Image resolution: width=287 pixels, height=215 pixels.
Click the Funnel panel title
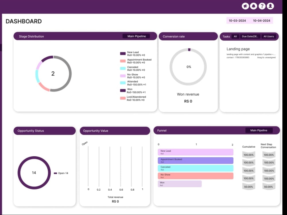point(162,130)
